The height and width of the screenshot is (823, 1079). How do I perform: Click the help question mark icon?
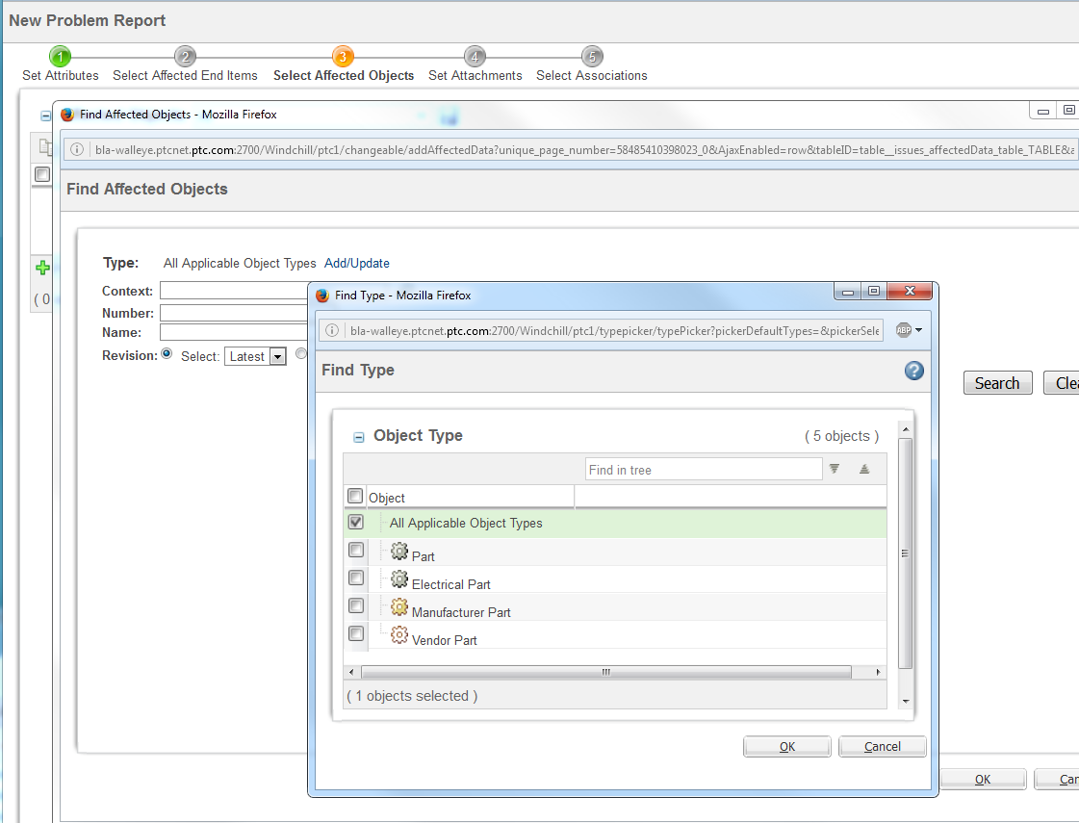point(914,371)
